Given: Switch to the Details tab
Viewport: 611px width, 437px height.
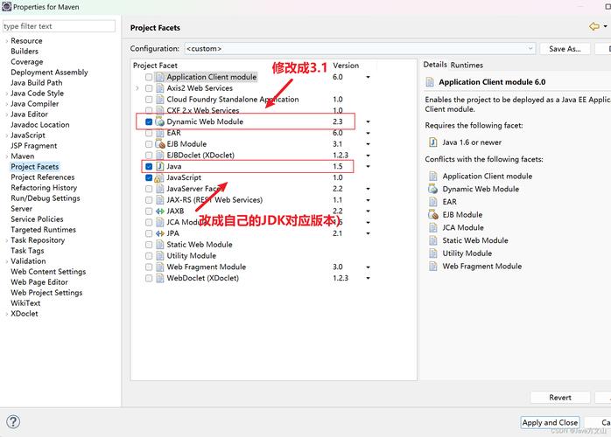Looking at the screenshot, I should click(435, 65).
